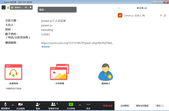
Task: Click the 录制中 recording label
Action: tap(18, 7)
